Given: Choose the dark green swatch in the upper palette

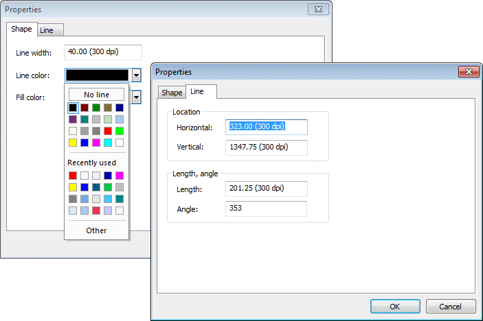Looking at the screenshot, I should (x=96, y=108).
